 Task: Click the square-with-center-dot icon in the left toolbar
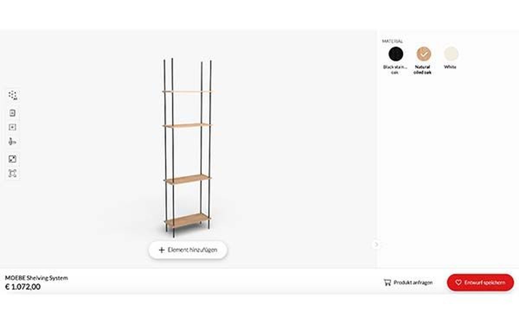tap(13, 127)
